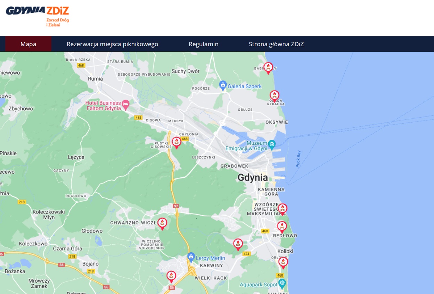Open Rezerwacja miejsca piknikowego page
Image resolution: width=434 pixels, height=294 pixels.
click(x=112, y=44)
